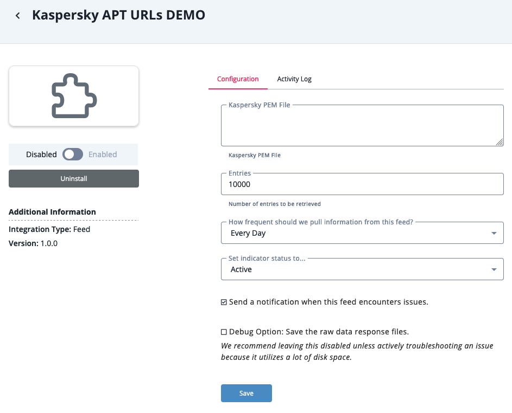The height and width of the screenshot is (413, 512).
Task: Click the 'Disabled' label next to switch
Action: (x=41, y=154)
